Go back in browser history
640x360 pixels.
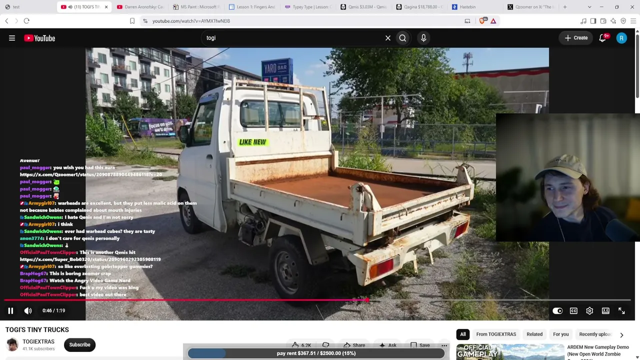click(6, 21)
